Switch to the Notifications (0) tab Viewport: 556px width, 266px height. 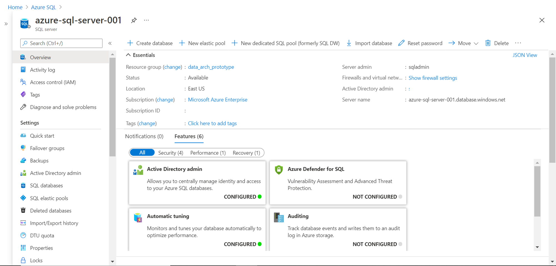[x=144, y=136]
